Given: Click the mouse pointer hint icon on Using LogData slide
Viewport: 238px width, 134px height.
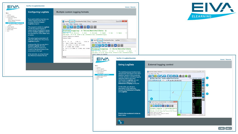Looking at the screenshot, I should click(x=121, y=122).
